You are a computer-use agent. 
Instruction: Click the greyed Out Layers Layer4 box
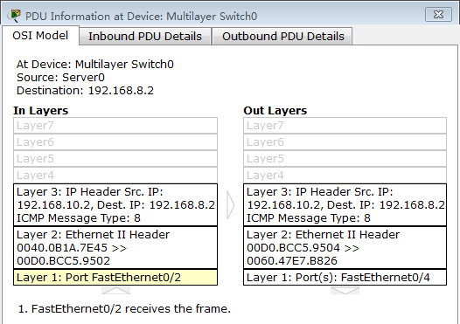tap(345, 176)
